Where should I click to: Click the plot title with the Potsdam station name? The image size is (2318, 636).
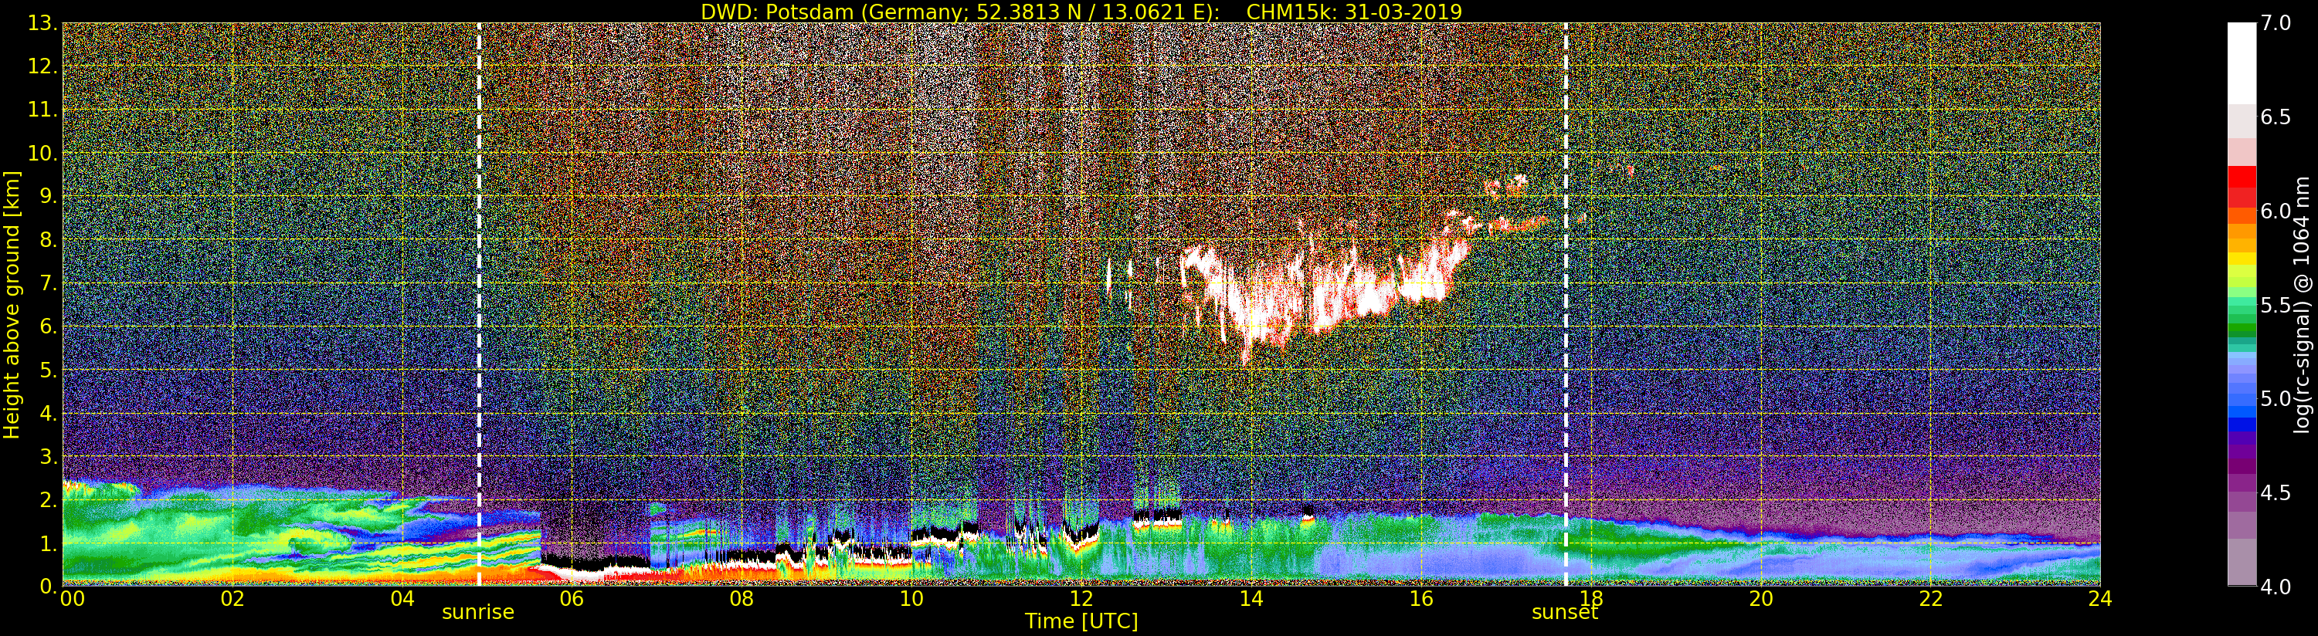(1081, 12)
